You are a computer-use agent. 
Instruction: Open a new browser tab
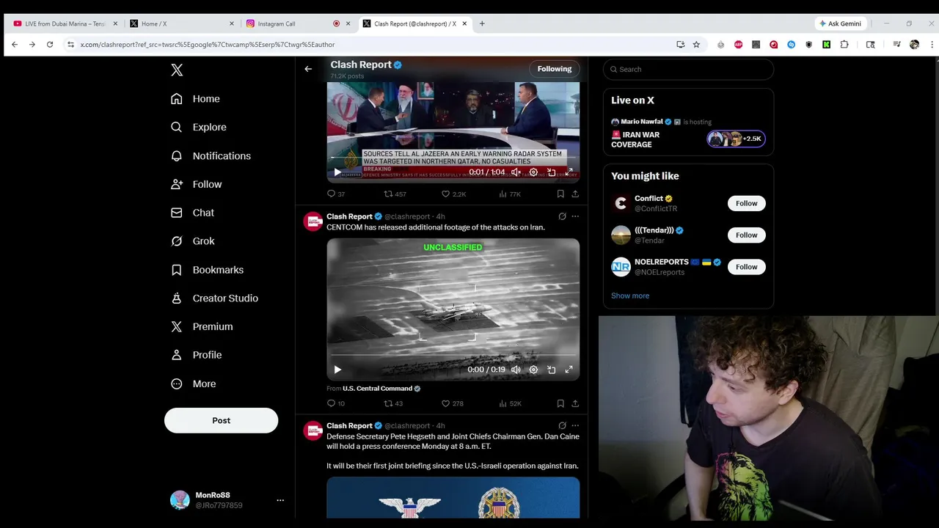tap(482, 23)
